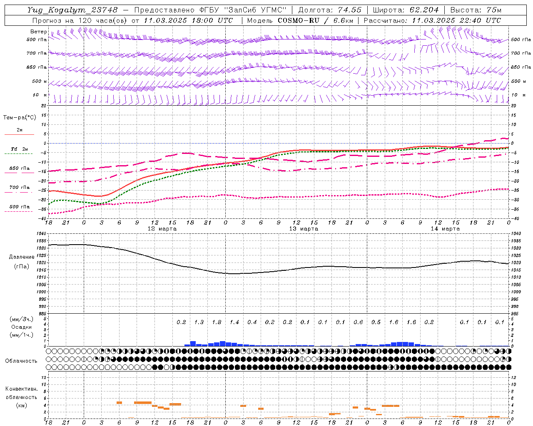Screen dimensions: 533x426
Task: Click the 'Осадки' precipitation label
Action: [22, 327]
